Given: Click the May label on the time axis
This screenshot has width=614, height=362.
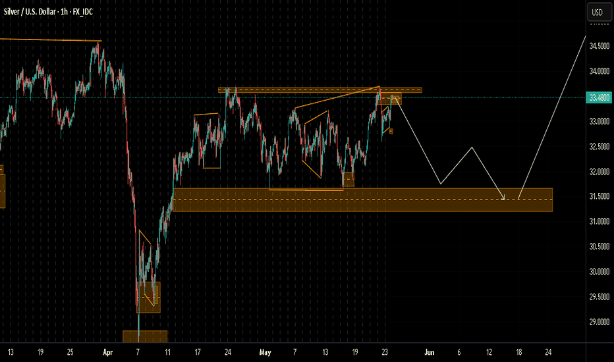Looking at the screenshot, I should [x=265, y=352].
